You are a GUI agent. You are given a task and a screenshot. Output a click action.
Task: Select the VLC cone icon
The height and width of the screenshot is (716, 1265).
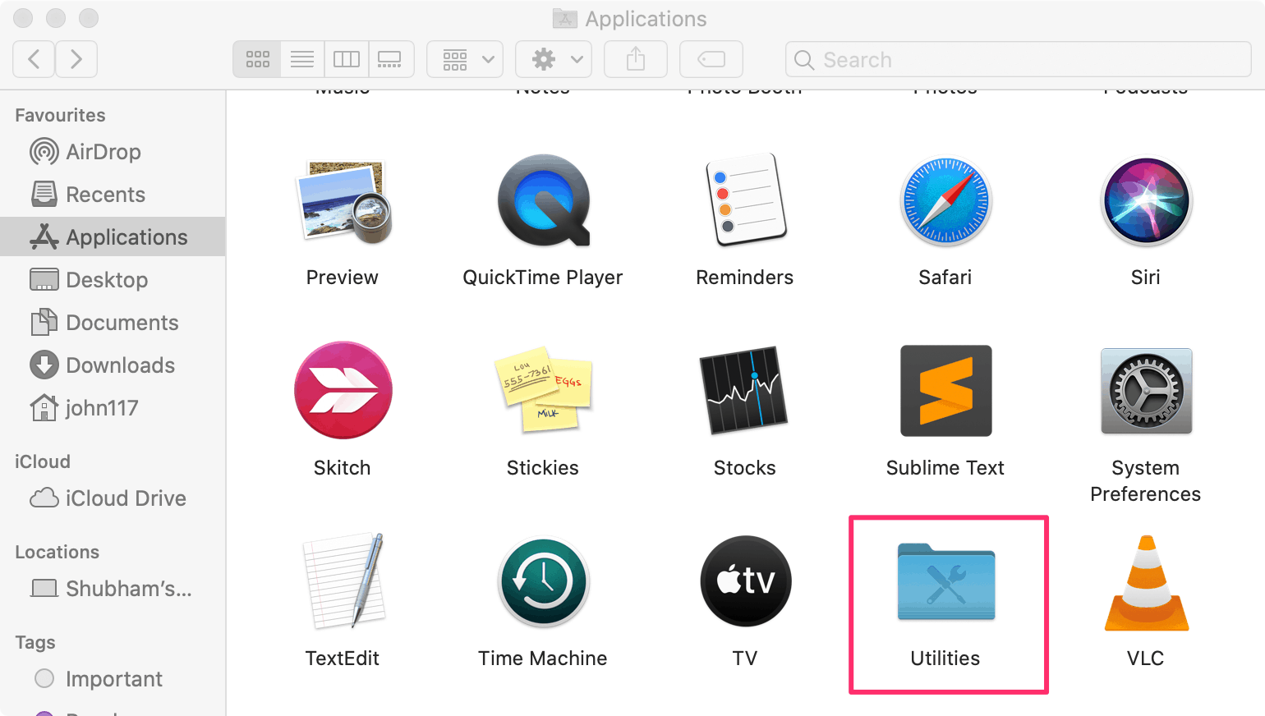click(1146, 582)
